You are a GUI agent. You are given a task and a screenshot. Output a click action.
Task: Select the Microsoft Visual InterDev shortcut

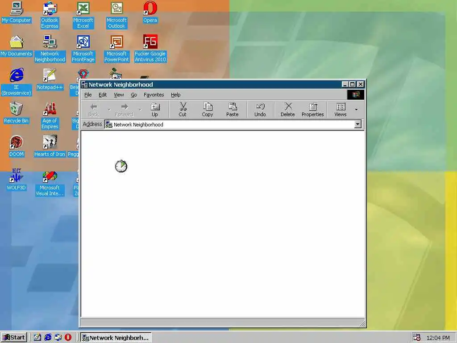pyautogui.click(x=50, y=183)
